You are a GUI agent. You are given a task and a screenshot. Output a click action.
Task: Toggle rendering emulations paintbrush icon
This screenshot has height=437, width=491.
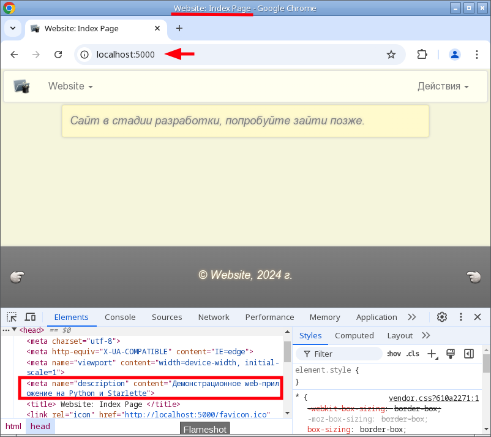coord(451,354)
